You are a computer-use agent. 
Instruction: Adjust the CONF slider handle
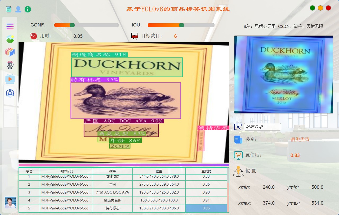(x=72, y=25)
